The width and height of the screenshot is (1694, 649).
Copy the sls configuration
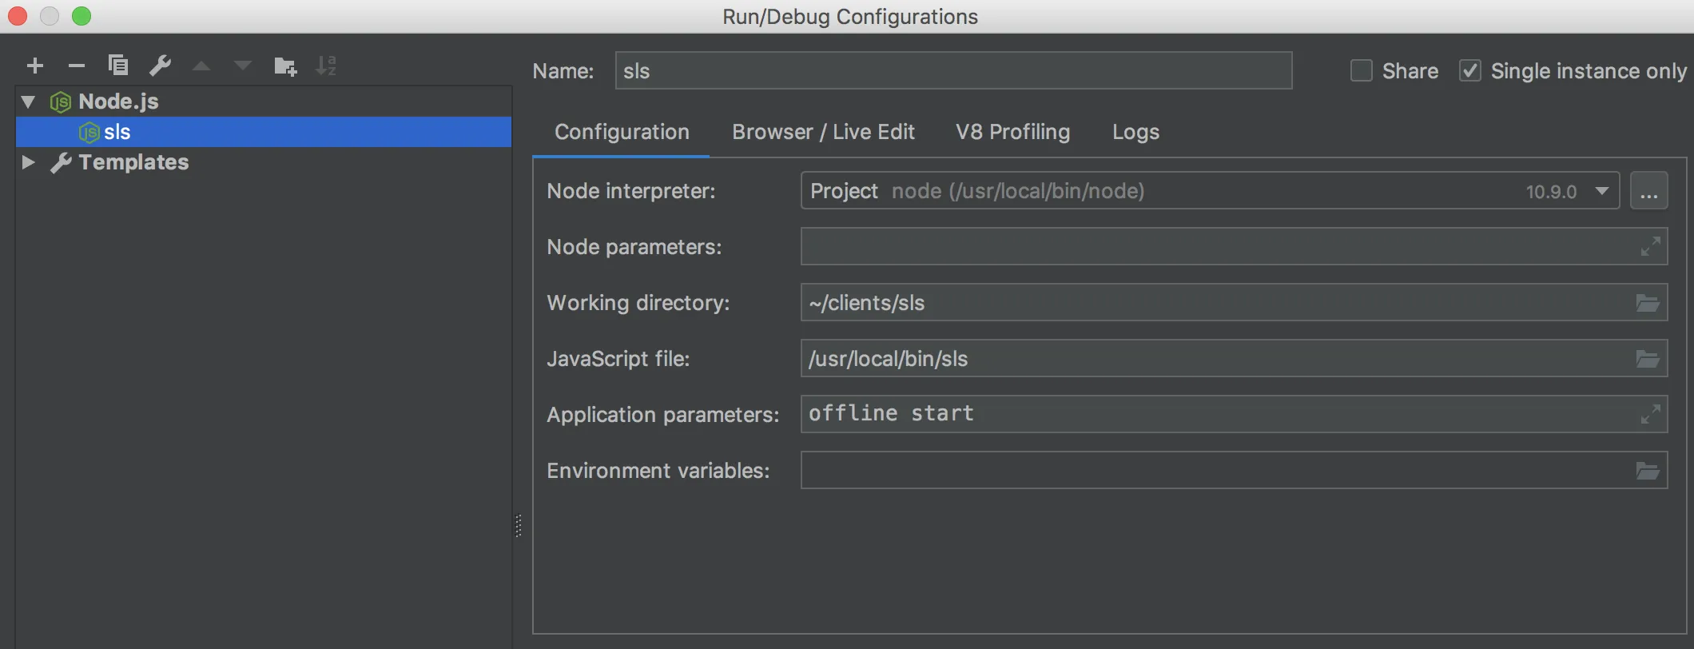click(x=118, y=66)
